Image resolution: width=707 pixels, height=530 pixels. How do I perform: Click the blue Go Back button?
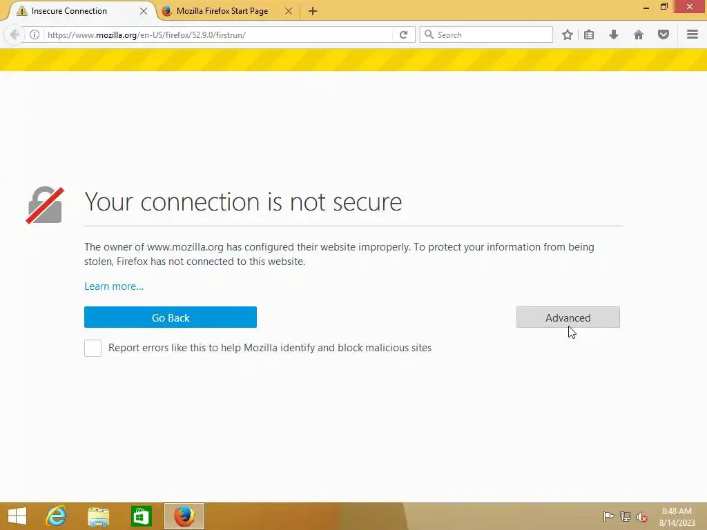pyautogui.click(x=171, y=317)
